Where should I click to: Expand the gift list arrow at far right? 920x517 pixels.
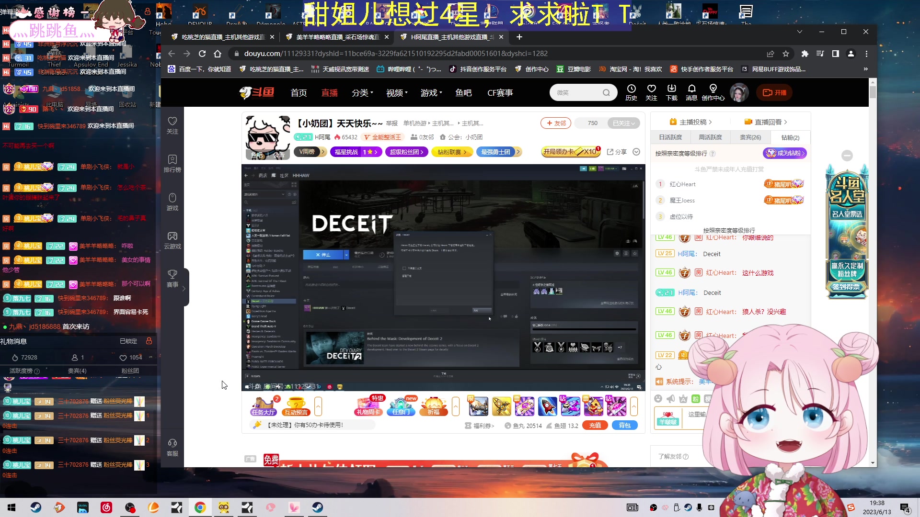tap(634, 406)
